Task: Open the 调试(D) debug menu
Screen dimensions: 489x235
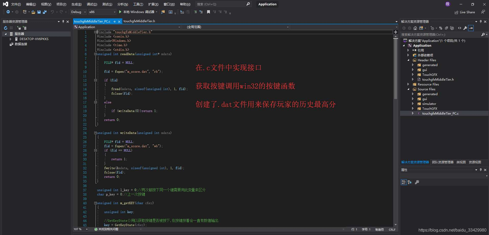Action: pos(92,4)
